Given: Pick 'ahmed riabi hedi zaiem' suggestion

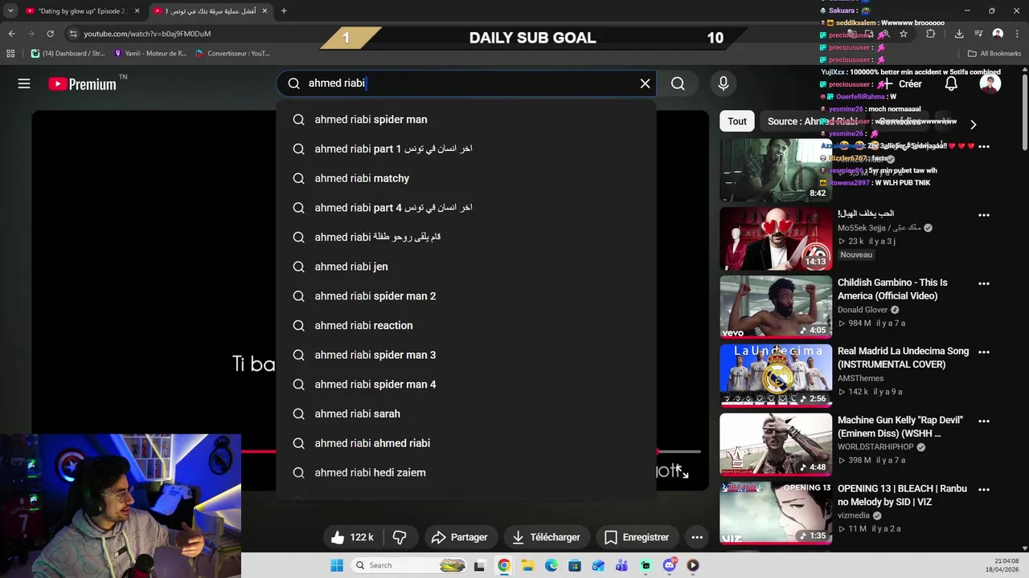Looking at the screenshot, I should pos(466,473).
